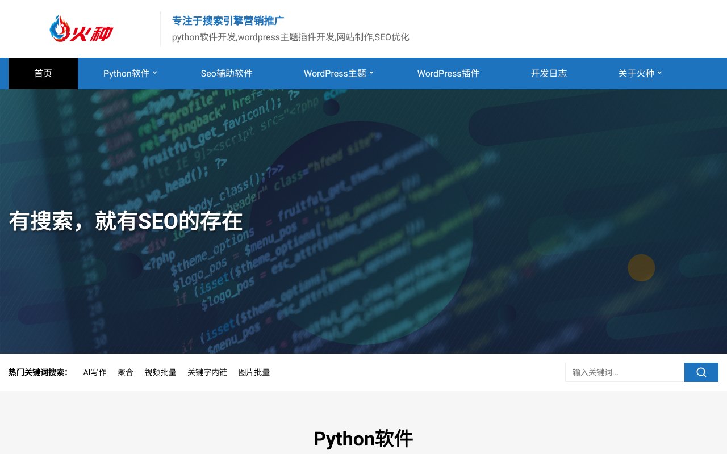Image resolution: width=727 pixels, height=454 pixels.
Task: Select the 首页 menu item
Action: [x=43, y=73]
